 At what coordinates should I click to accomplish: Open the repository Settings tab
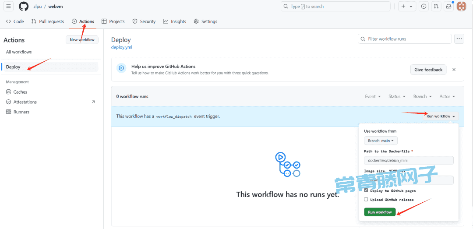click(x=205, y=21)
